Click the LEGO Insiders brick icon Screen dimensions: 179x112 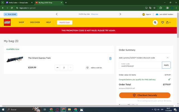point(157,14)
